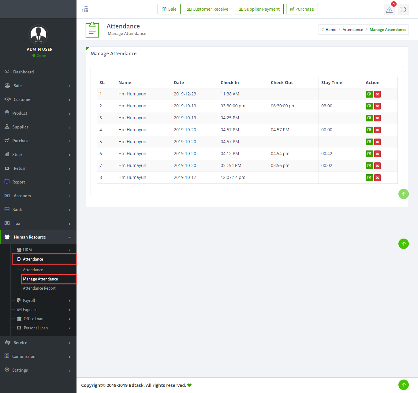
Task: Expand the Payroll submenu
Action: pos(43,301)
